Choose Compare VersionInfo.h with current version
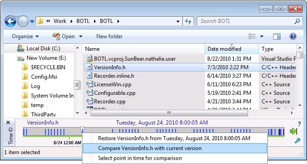 pos(175,148)
